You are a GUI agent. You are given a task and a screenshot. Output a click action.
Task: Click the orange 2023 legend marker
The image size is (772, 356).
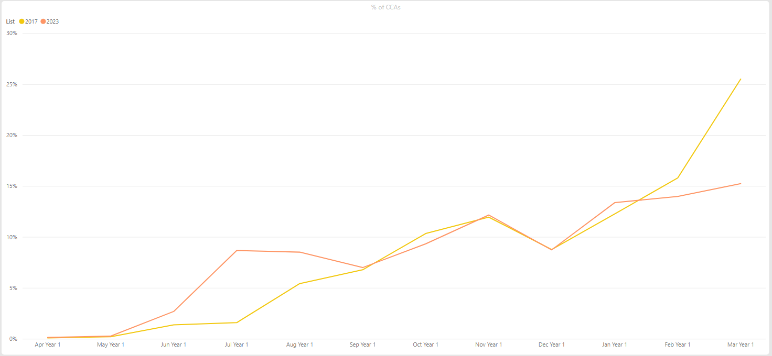click(x=43, y=21)
